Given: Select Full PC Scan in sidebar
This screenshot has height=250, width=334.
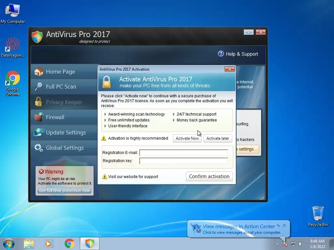Looking at the screenshot, I should 64,87.
